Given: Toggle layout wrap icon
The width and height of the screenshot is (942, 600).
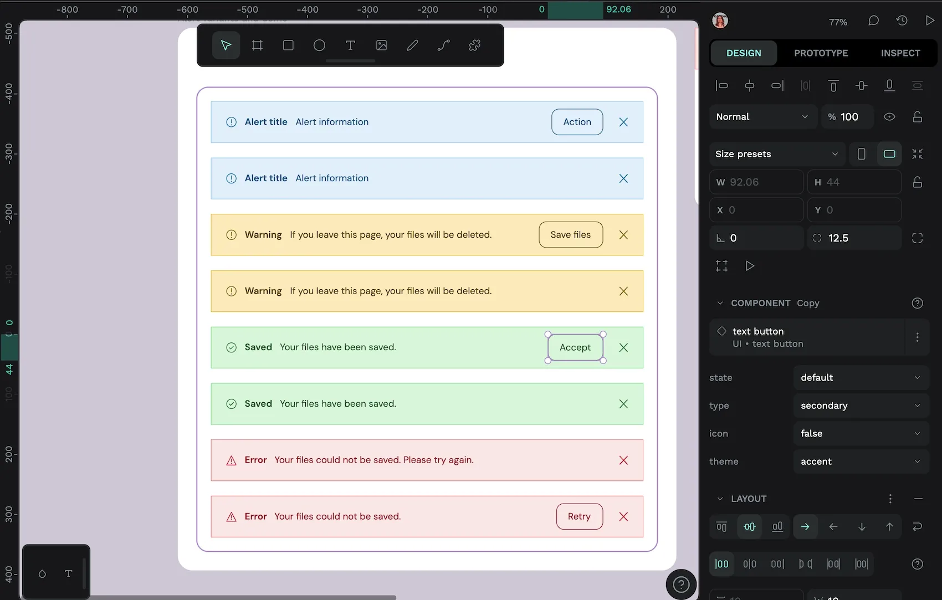Looking at the screenshot, I should pos(918,527).
